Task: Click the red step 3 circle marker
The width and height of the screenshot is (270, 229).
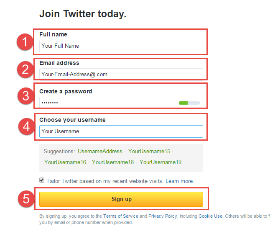Action: (x=26, y=96)
